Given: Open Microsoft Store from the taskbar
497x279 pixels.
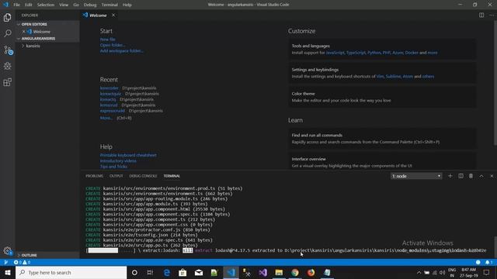Looking at the screenshot, I should click(x=182, y=272).
